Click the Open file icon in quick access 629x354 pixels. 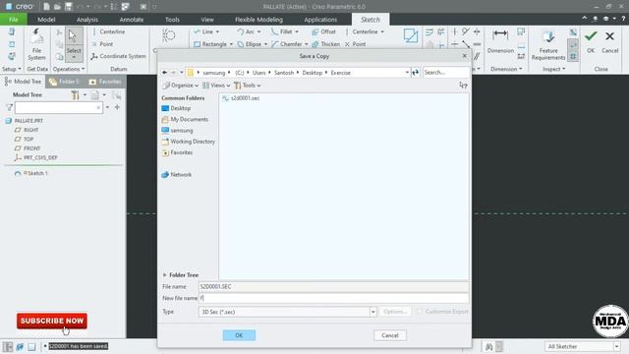pos(57,7)
